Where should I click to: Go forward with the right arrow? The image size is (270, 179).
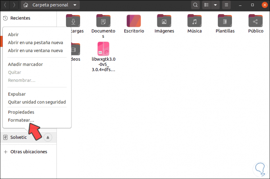pos(14,5)
